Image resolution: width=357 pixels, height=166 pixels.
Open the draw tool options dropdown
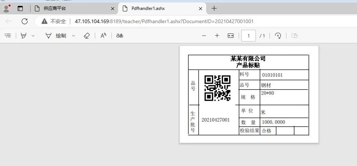[x=74, y=36]
